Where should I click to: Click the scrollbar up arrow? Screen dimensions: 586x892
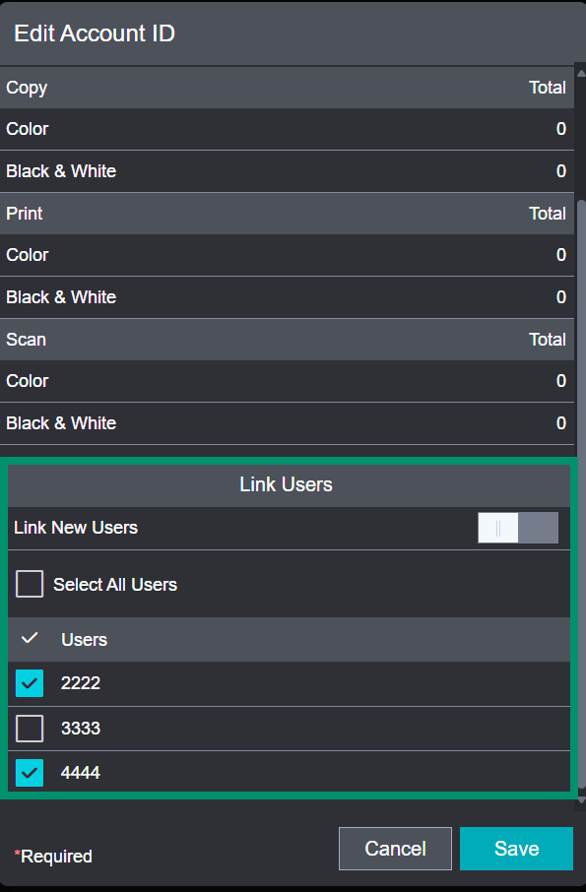pos(581,73)
